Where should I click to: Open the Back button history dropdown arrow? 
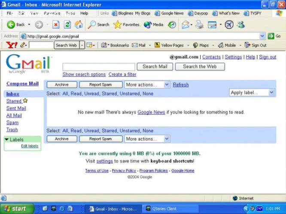coord(29,24)
